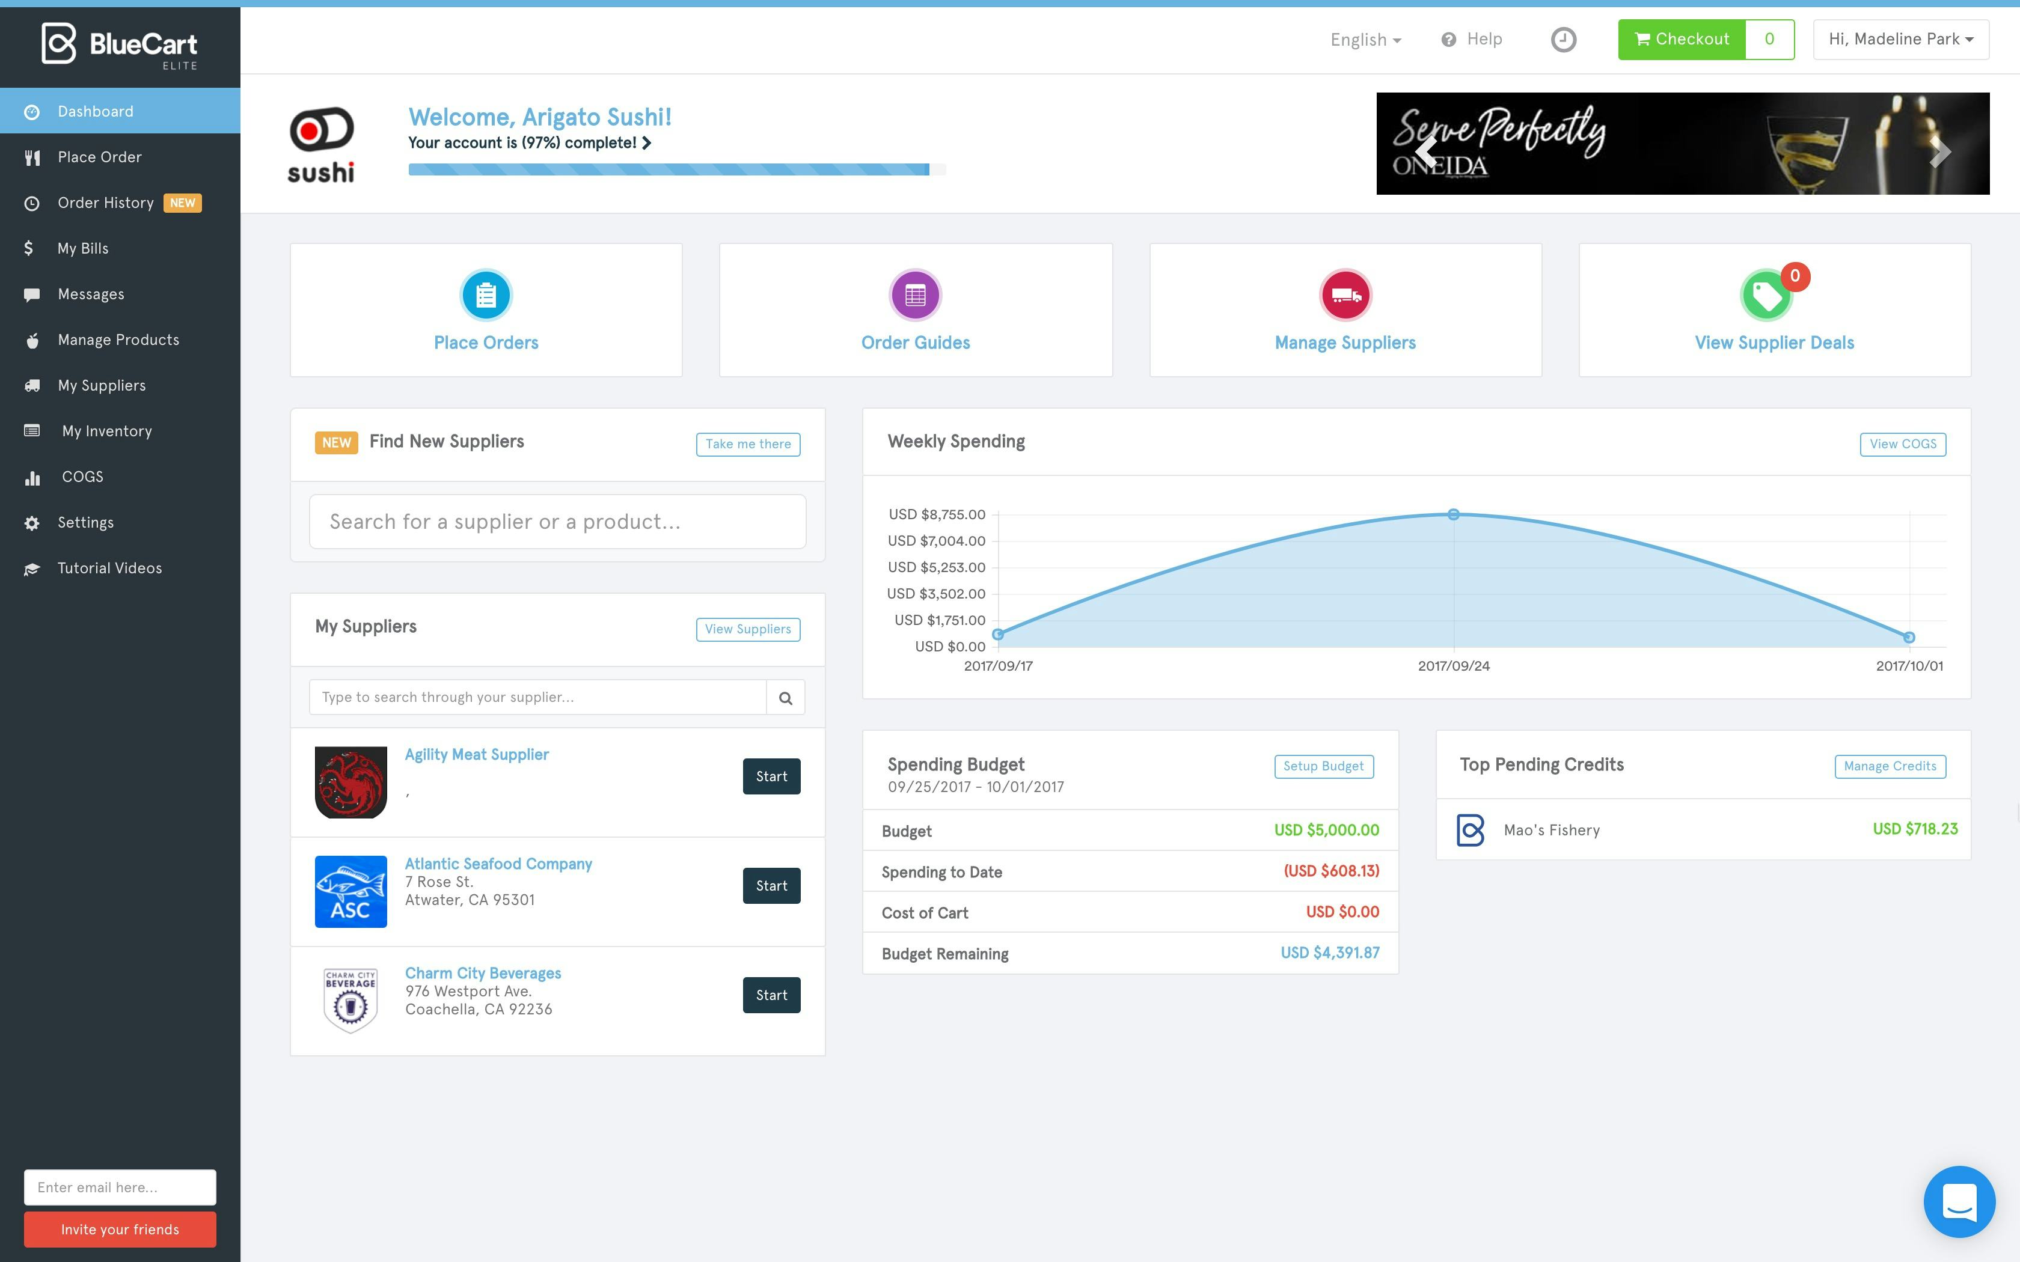Screen dimensions: 2020x1262
Task: Click the Atlantic Seafood Company logo
Action: [350, 891]
